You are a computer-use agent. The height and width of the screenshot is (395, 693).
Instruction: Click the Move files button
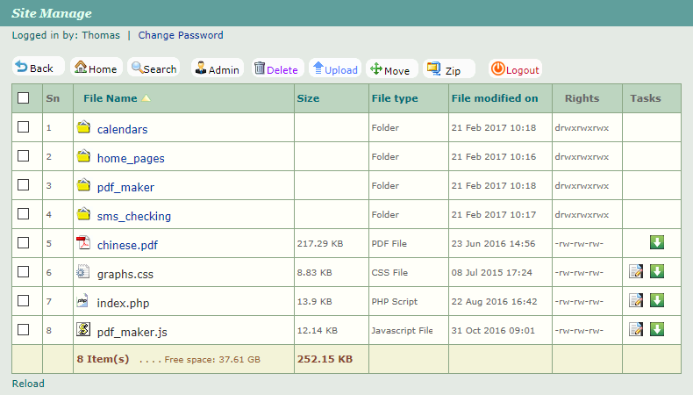pyautogui.click(x=391, y=69)
